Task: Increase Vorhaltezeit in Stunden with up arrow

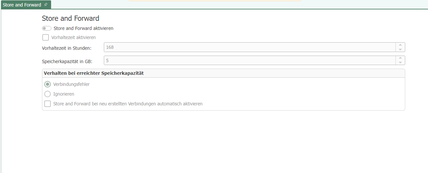Action: coord(400,45)
